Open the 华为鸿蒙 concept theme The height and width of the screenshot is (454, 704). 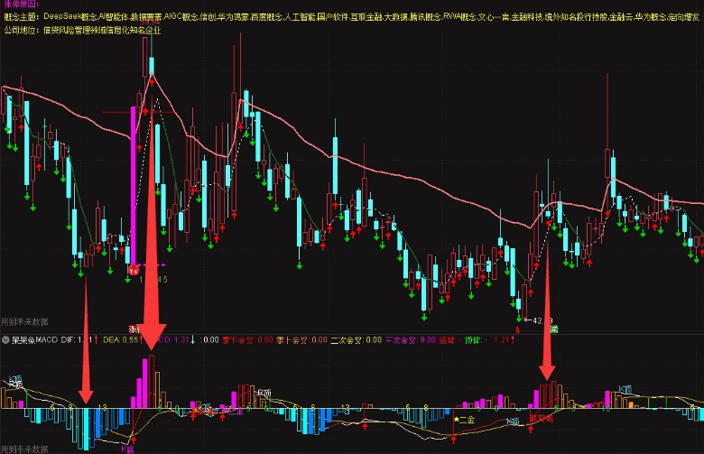(x=234, y=17)
